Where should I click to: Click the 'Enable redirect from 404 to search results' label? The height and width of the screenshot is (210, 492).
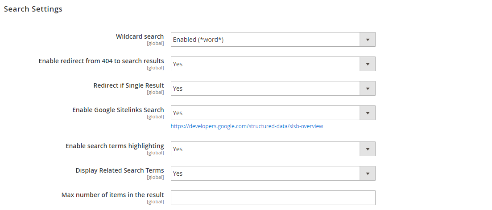pos(101,61)
